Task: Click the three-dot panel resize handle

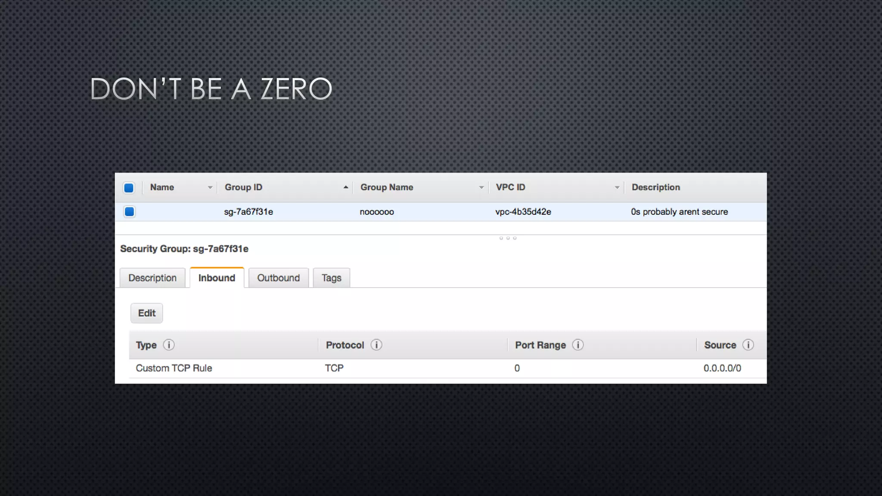Action: 508,238
